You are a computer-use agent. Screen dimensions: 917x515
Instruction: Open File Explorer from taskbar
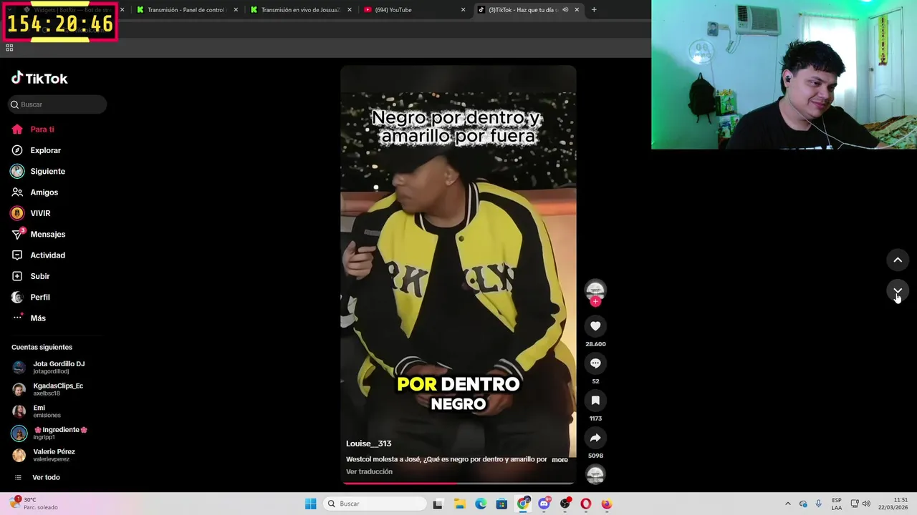click(459, 504)
